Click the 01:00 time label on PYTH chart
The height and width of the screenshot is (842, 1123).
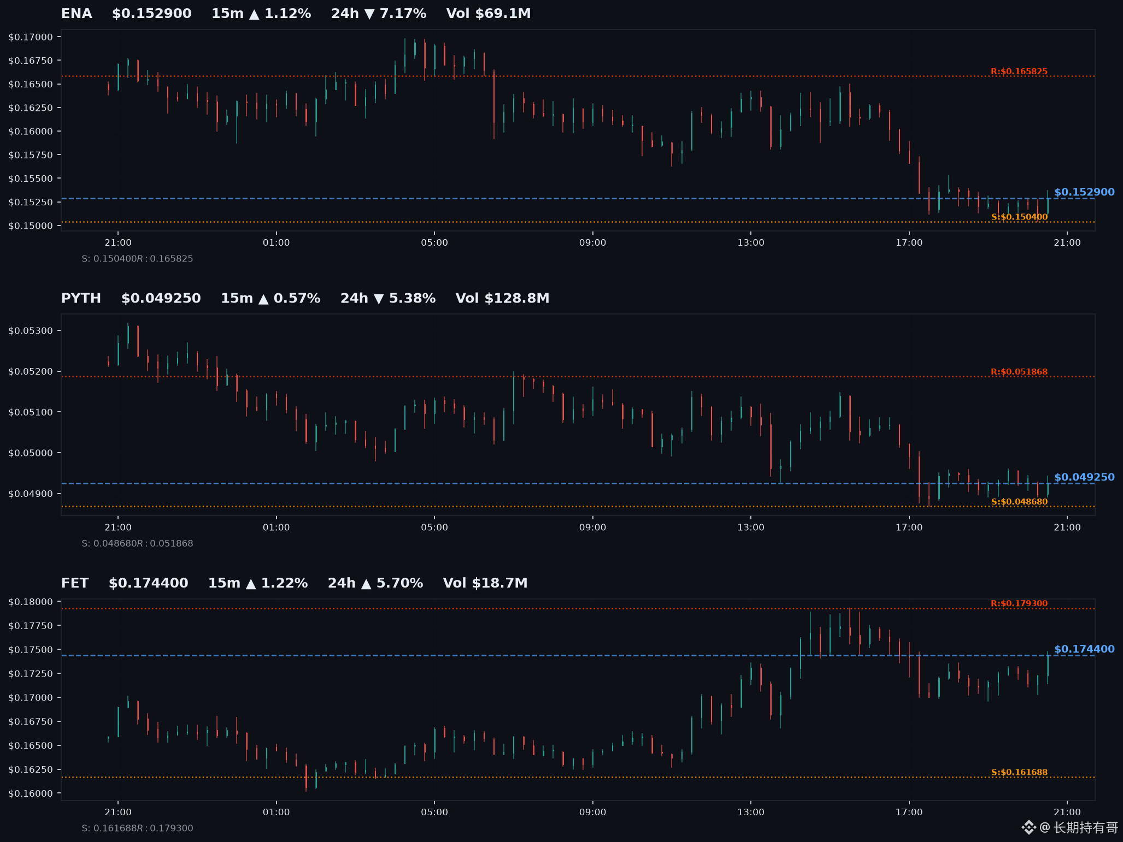(277, 527)
